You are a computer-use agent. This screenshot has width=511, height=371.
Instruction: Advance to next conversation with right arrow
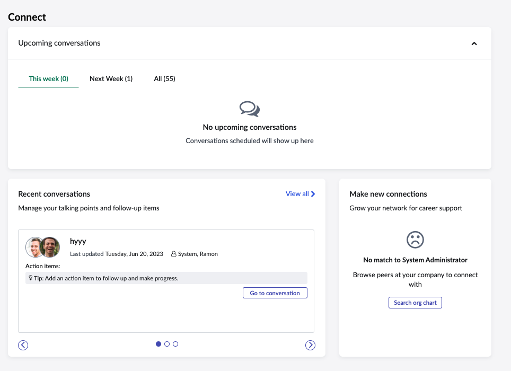[x=310, y=345]
